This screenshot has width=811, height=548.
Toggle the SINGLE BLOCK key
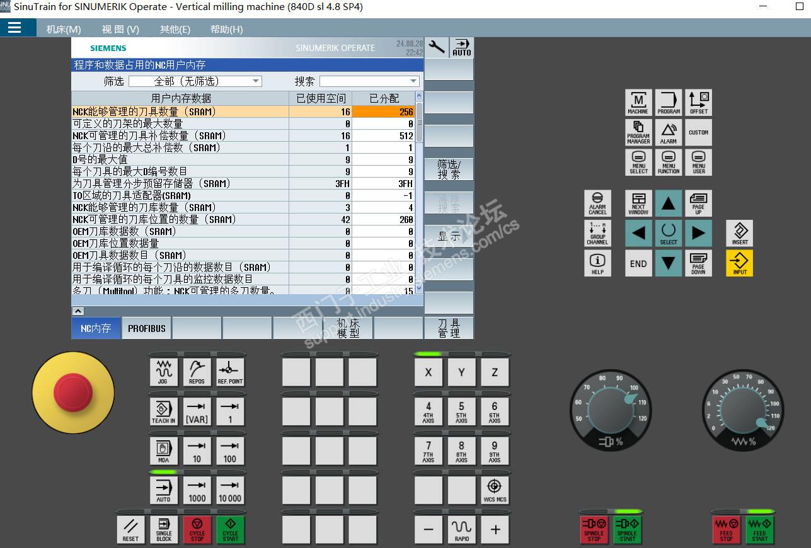click(164, 529)
